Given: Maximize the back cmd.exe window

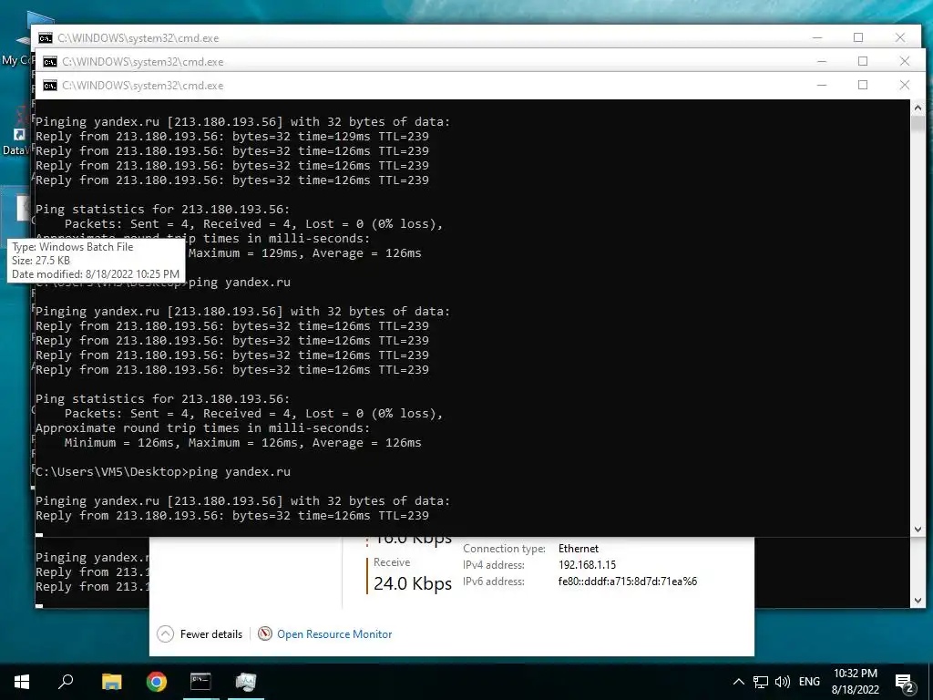Looking at the screenshot, I should click(858, 37).
